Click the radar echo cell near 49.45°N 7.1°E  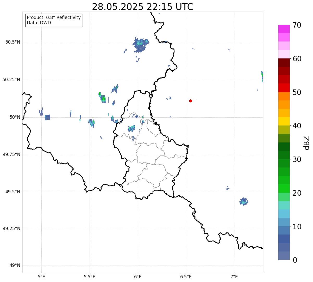(244, 201)
